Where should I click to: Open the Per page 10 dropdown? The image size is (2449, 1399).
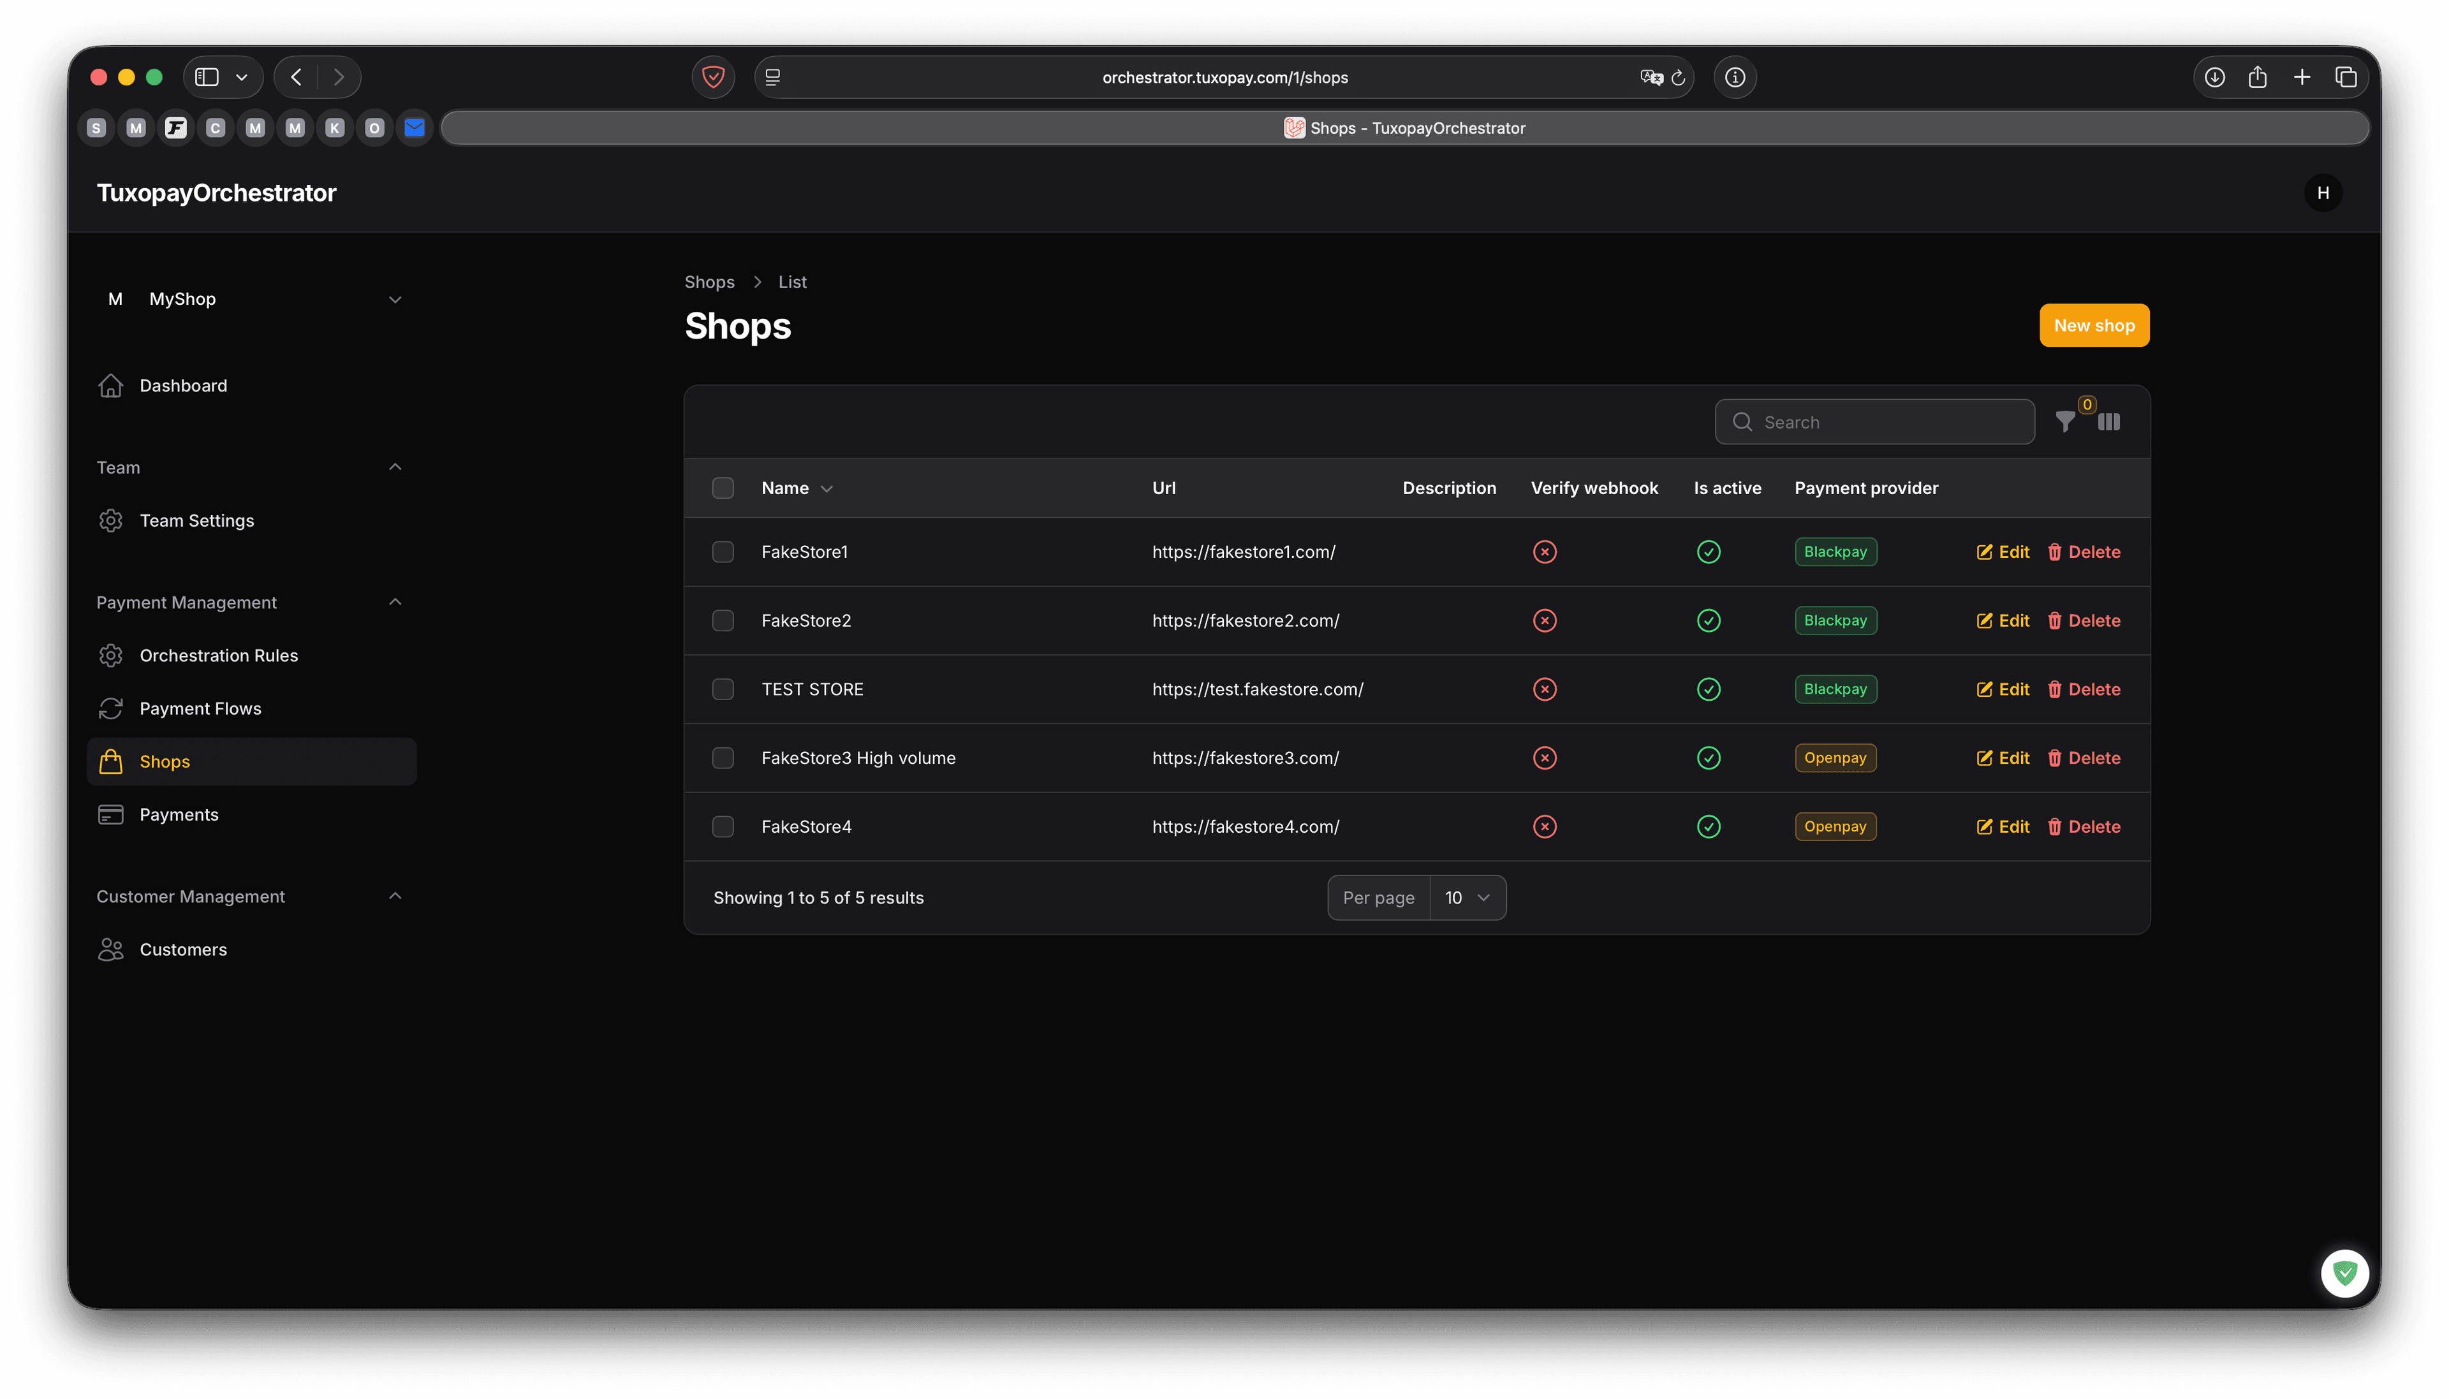[1467, 897]
